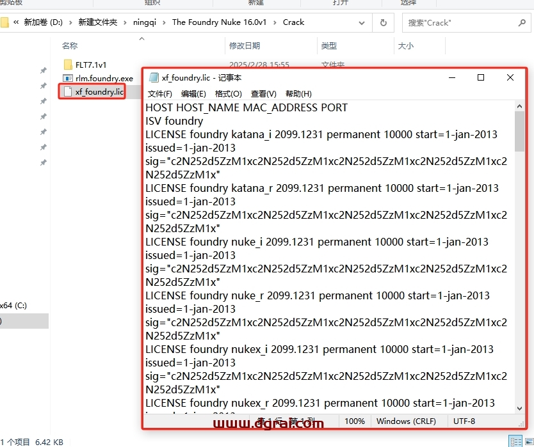Click the 100% zoom status in Notepad
The image size is (534, 447).
pos(355,421)
